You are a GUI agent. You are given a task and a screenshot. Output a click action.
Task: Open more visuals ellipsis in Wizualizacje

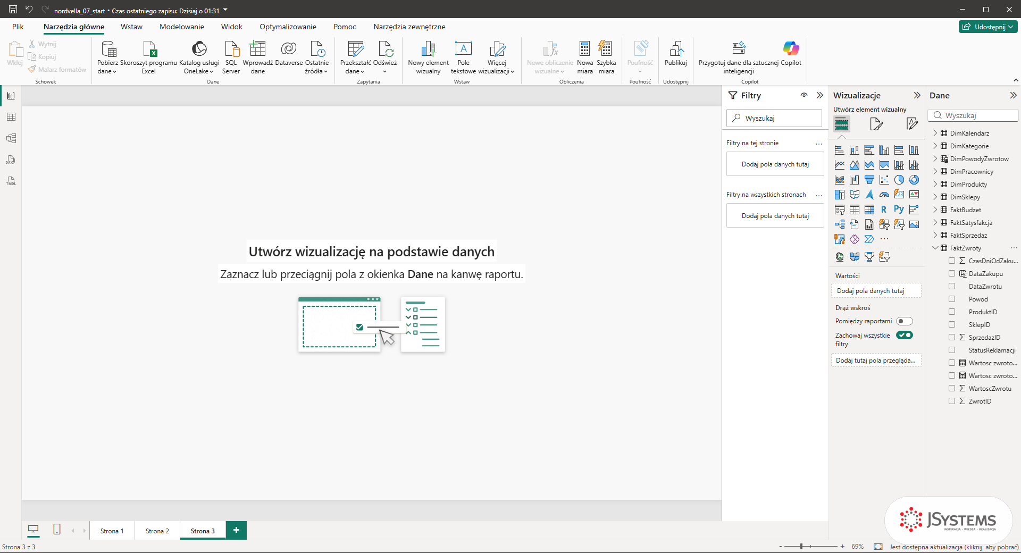(884, 239)
